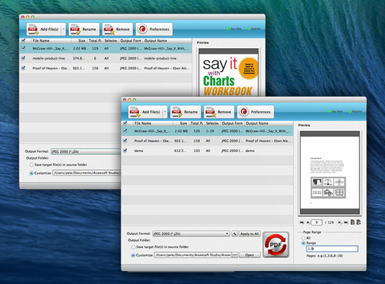Click Say it with Charts preview thumbnail

point(228,72)
